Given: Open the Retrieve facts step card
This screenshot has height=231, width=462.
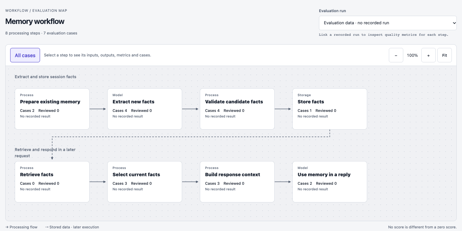Looking at the screenshot, I should (x=52, y=182).
